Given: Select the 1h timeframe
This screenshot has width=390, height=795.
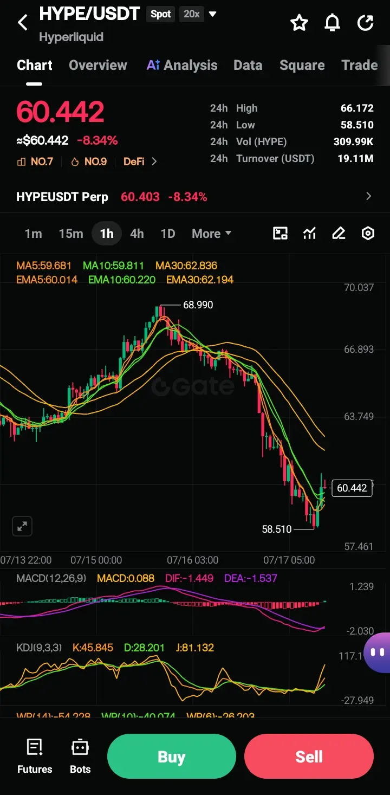Looking at the screenshot, I should coord(107,234).
